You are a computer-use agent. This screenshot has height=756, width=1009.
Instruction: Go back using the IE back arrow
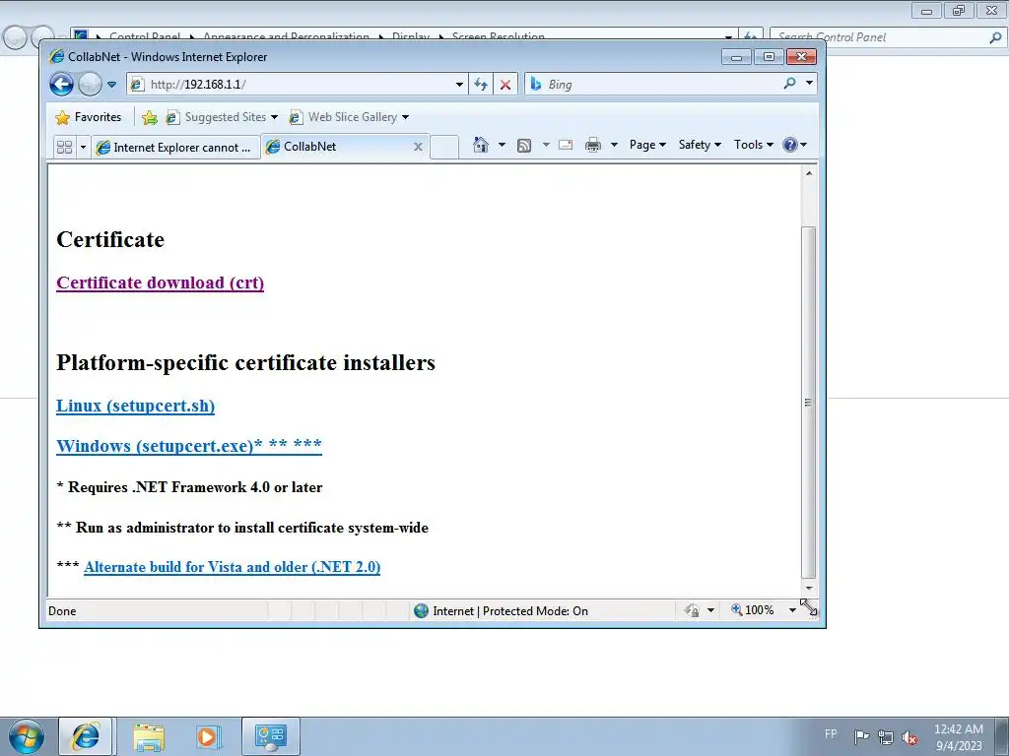tap(62, 85)
